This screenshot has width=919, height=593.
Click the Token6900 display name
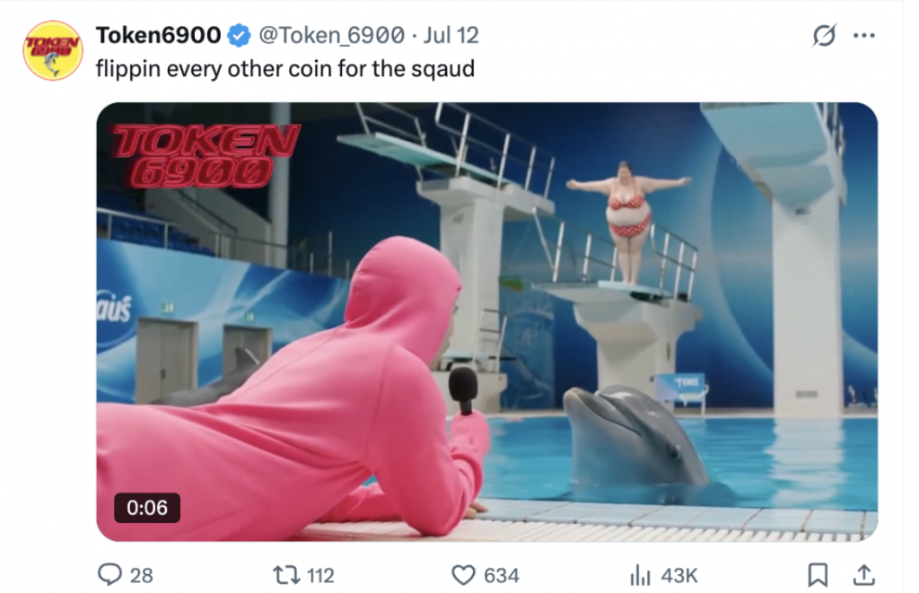point(158,35)
